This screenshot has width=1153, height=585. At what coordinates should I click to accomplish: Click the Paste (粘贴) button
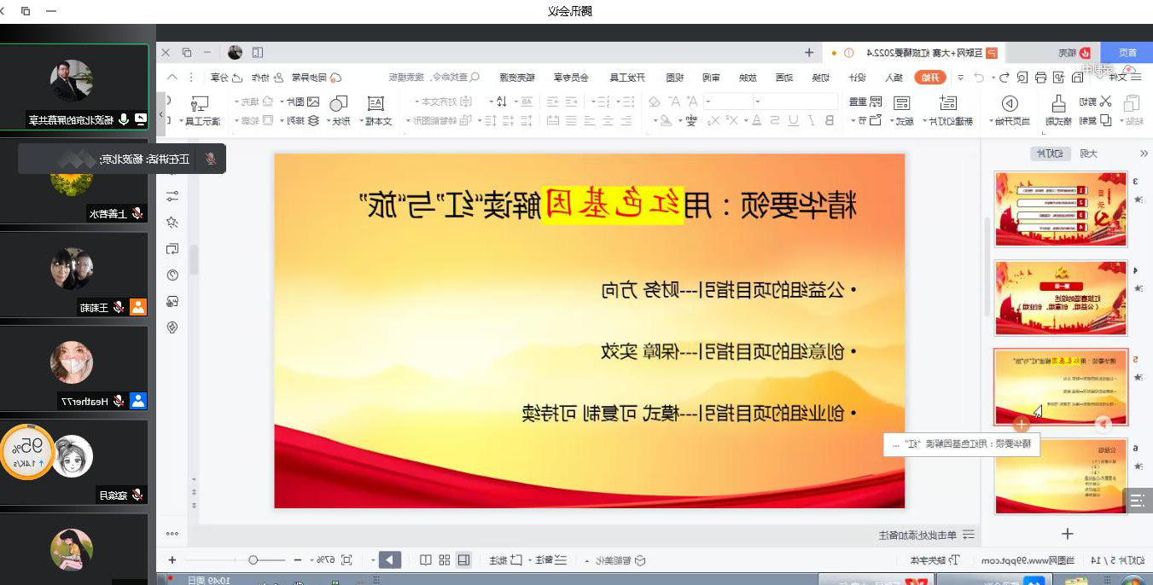(x=1132, y=110)
